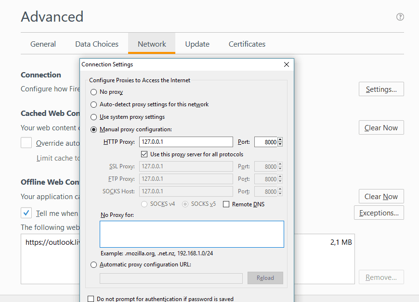Switch to the Update tab
The width and height of the screenshot is (419, 302).
197,44
